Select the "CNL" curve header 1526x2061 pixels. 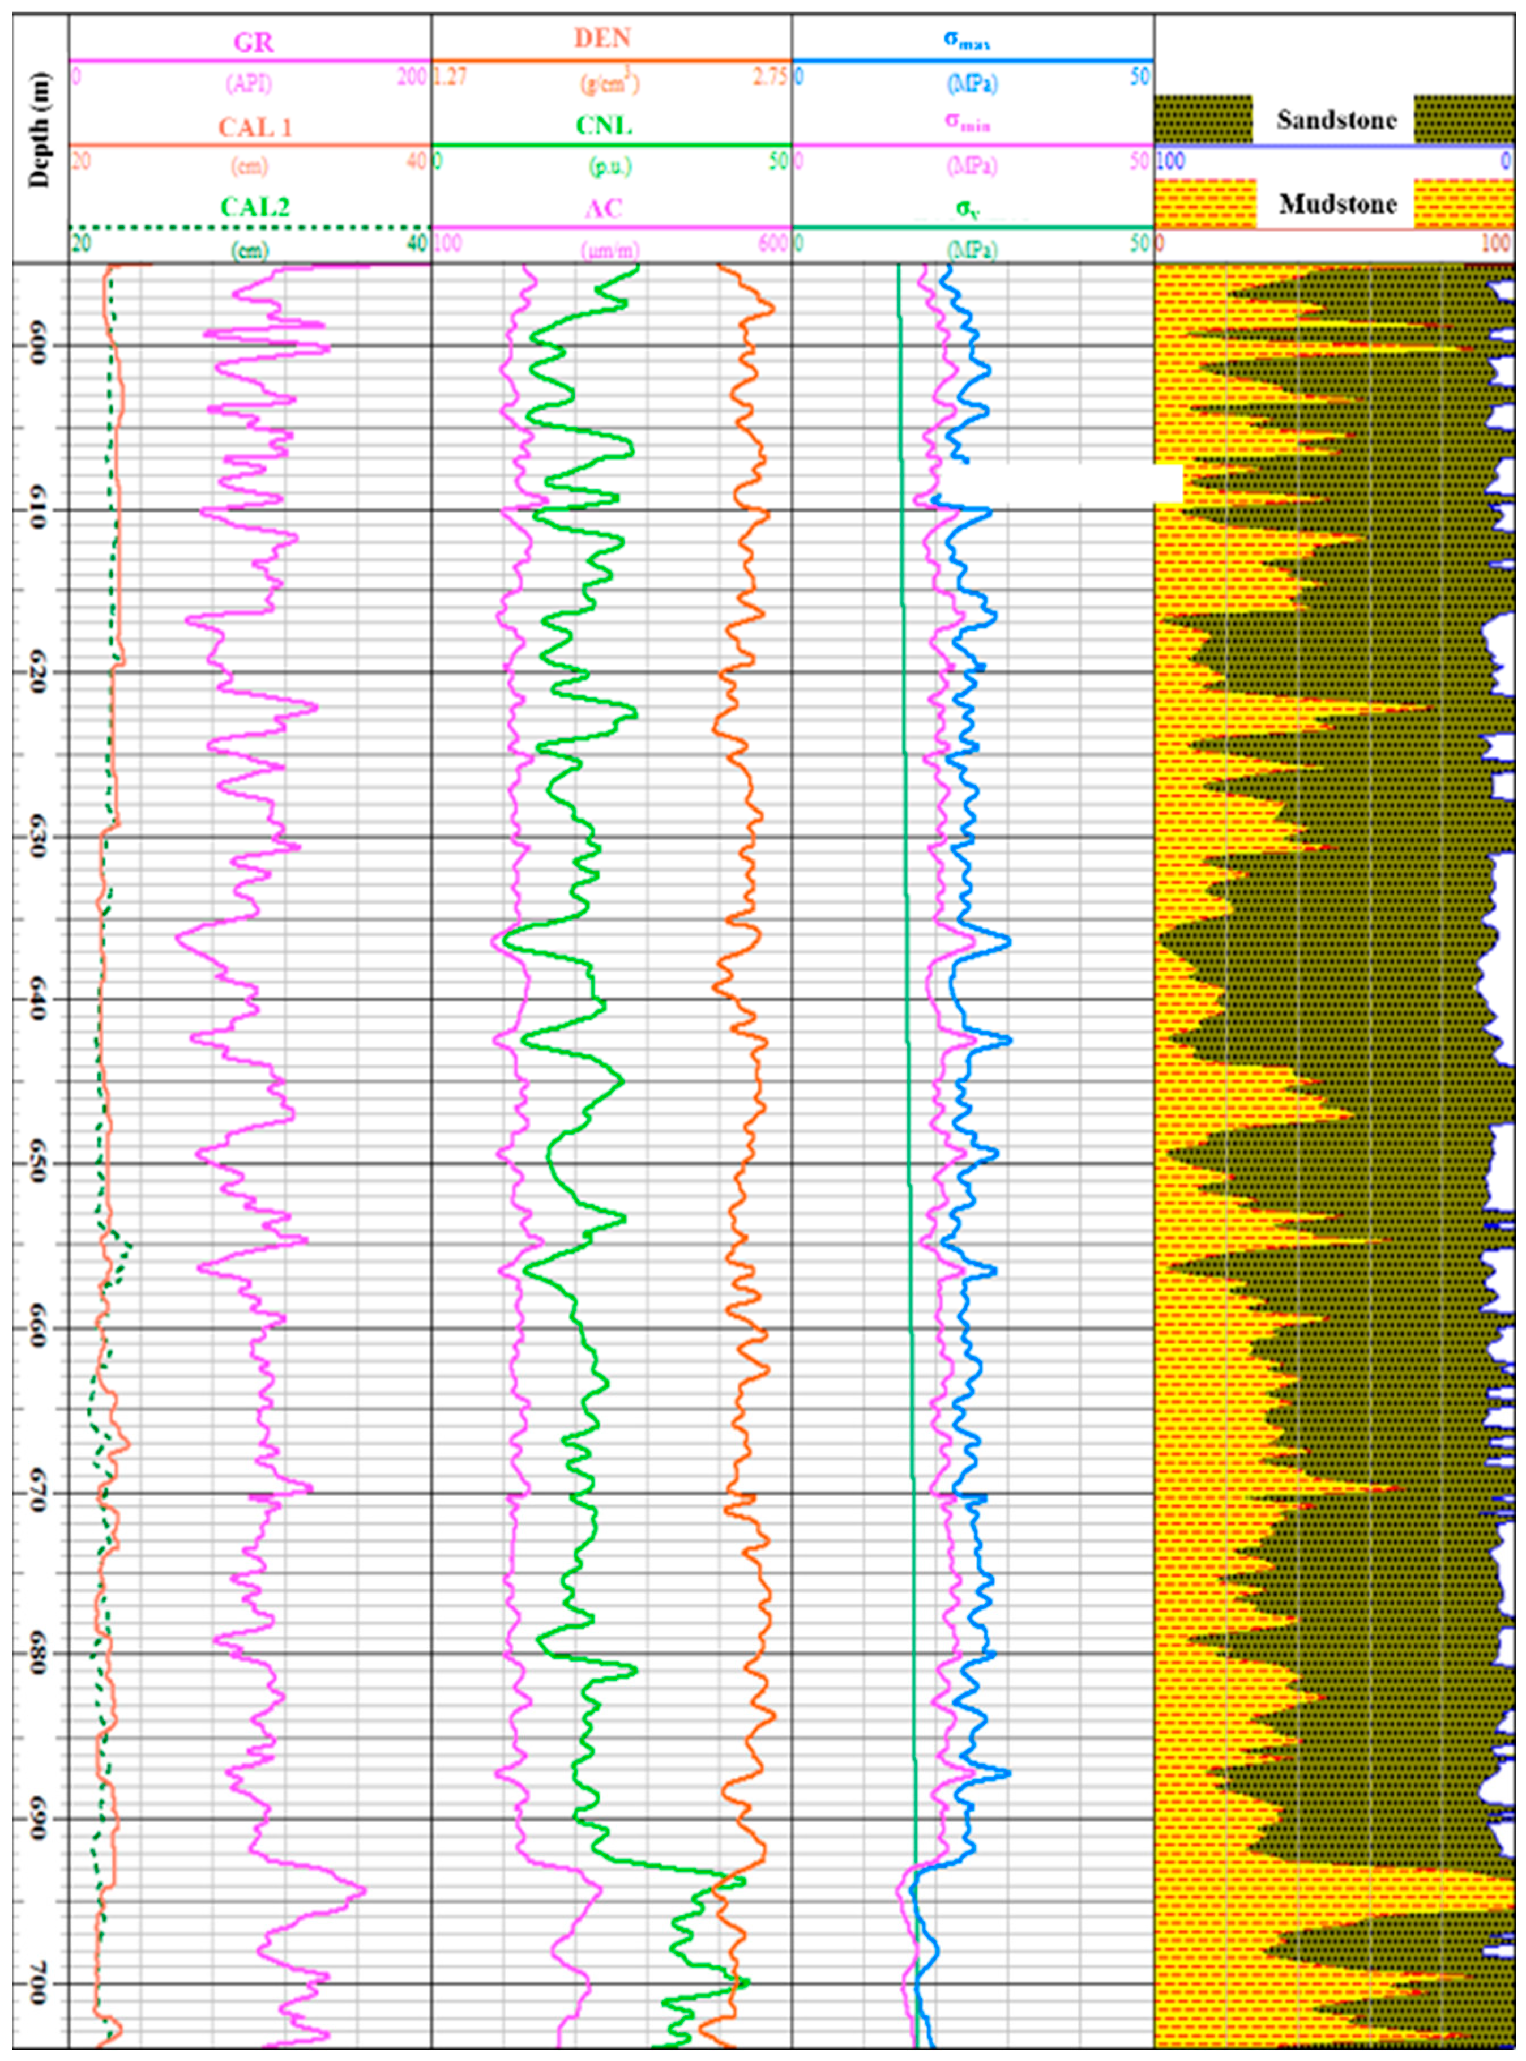click(603, 126)
